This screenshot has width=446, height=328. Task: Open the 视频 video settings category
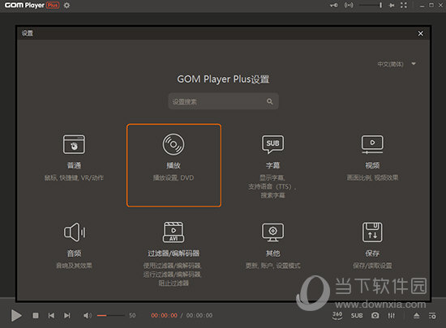coord(372,158)
